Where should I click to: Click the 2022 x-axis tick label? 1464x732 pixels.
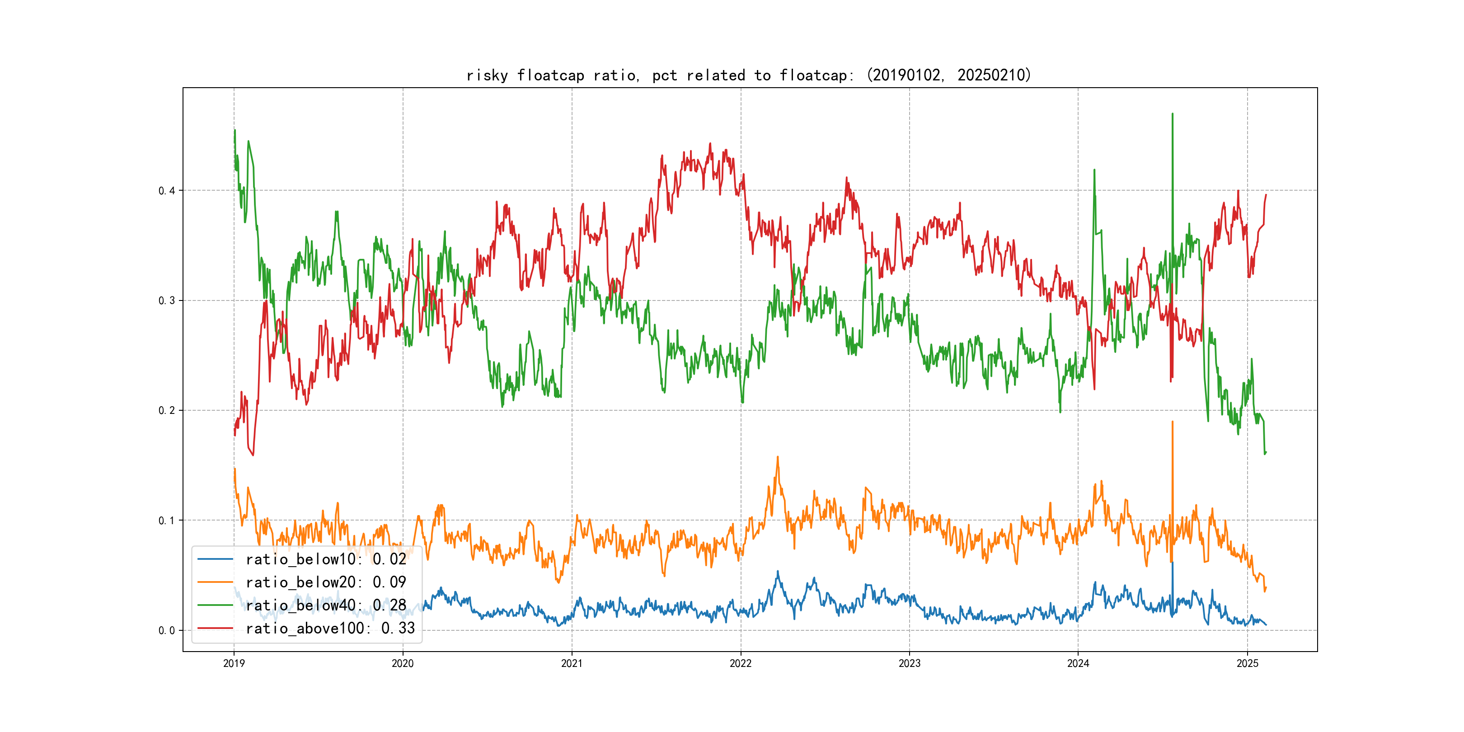(x=741, y=663)
